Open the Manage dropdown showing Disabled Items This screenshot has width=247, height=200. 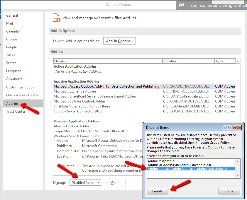click(x=85, y=182)
